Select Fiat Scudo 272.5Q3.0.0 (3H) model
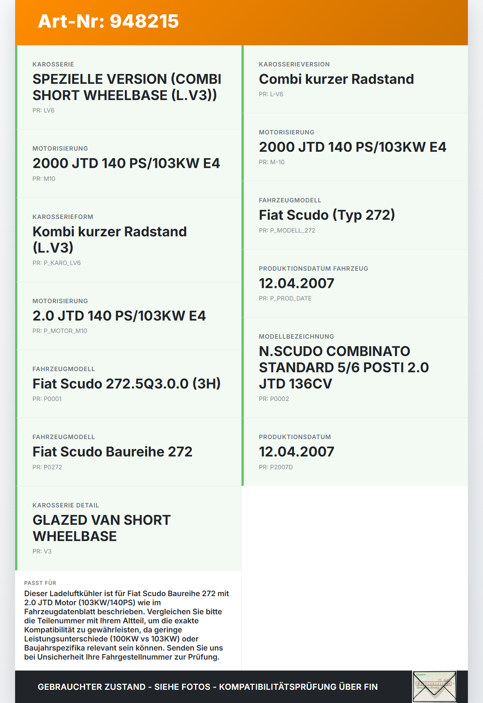 pyautogui.click(x=126, y=384)
